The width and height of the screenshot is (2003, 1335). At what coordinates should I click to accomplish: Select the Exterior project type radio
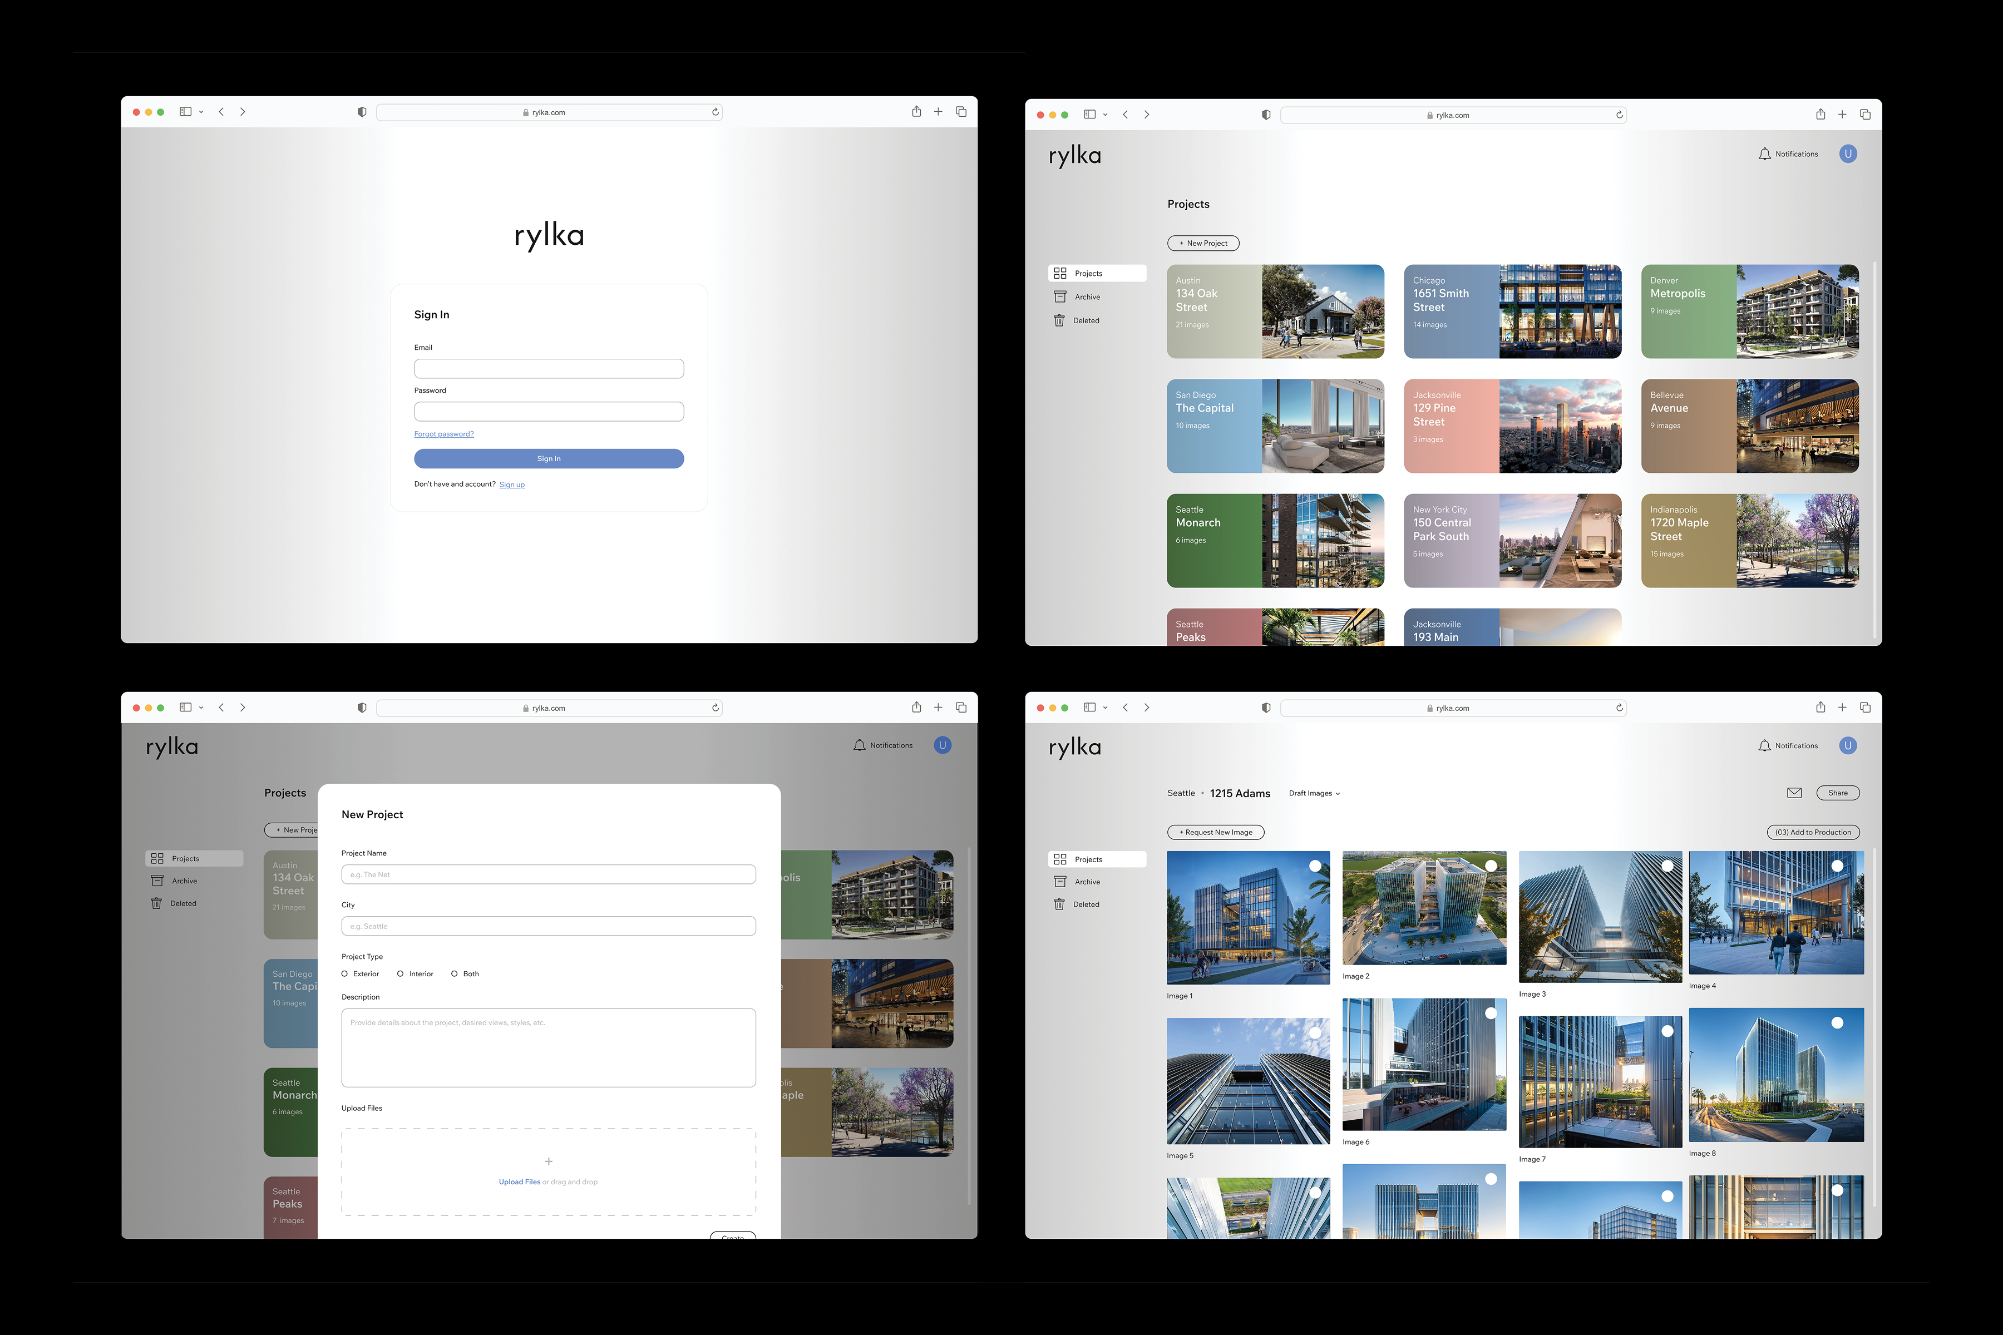pos(345,974)
